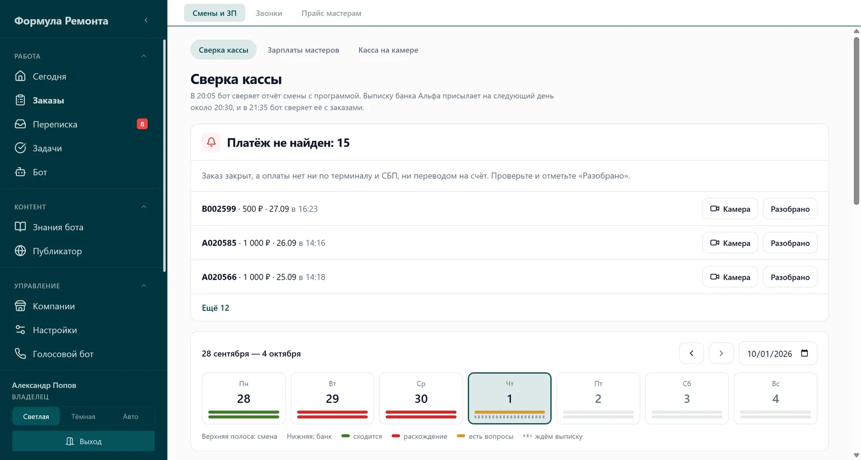
Task: Open the Публикатор globe icon
Action: (x=20, y=250)
